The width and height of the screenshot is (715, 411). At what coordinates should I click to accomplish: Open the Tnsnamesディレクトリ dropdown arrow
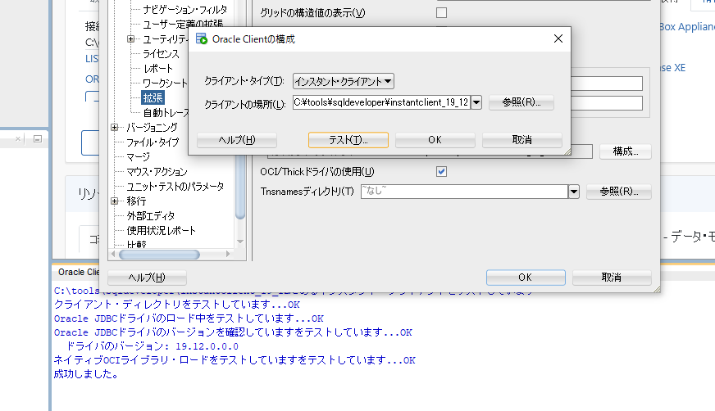click(573, 192)
